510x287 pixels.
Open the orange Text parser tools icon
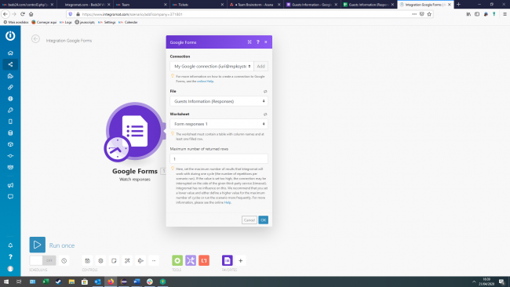pos(204,260)
